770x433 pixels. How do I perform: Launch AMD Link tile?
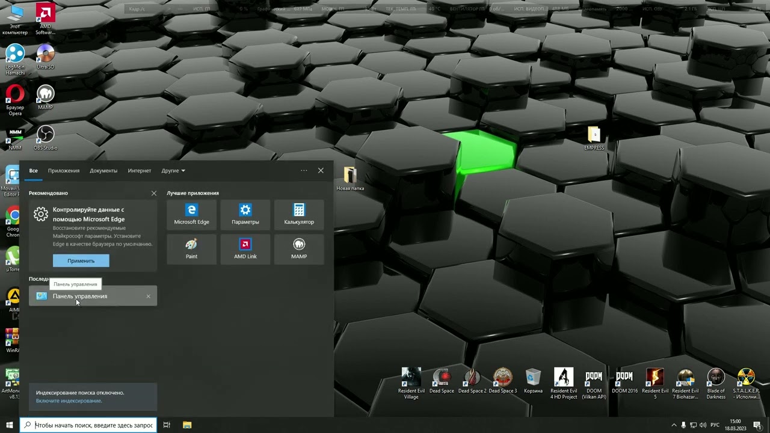[x=245, y=248]
